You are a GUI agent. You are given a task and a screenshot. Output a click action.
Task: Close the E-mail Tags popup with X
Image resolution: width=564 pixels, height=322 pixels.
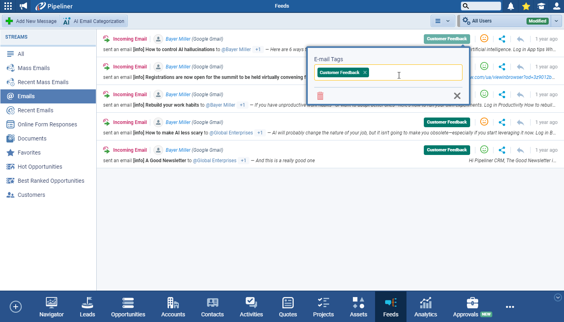point(457,96)
